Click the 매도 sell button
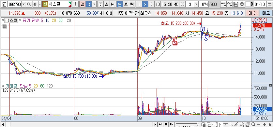 point(266,13)
